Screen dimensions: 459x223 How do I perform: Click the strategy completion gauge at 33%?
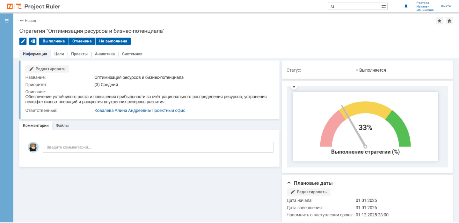click(365, 127)
